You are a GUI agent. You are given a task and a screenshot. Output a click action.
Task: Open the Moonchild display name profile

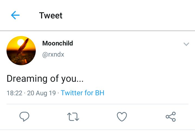pos(58,43)
